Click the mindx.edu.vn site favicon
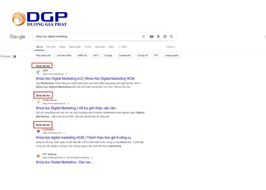The height and width of the screenshot is (190, 266). click(x=38, y=102)
